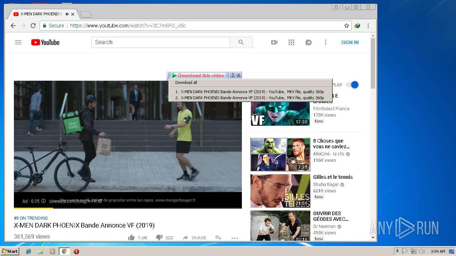Screen dimensions: 456x256
Task: Click the Dr Nozman channel name
Action: [x=324, y=226]
